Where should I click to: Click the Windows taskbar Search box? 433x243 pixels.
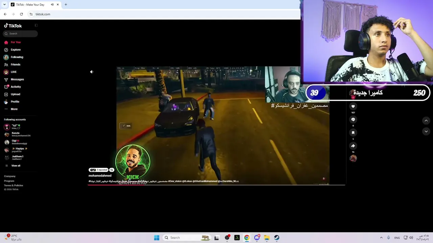click(x=186, y=238)
